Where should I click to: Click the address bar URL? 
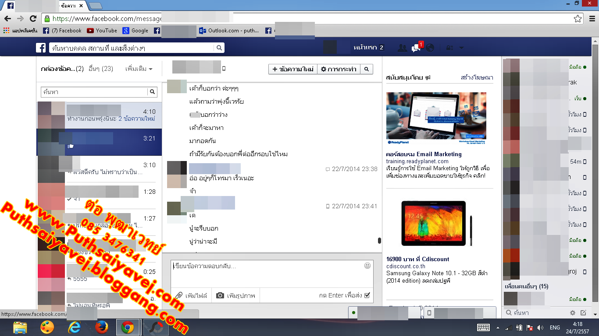pos(107,18)
